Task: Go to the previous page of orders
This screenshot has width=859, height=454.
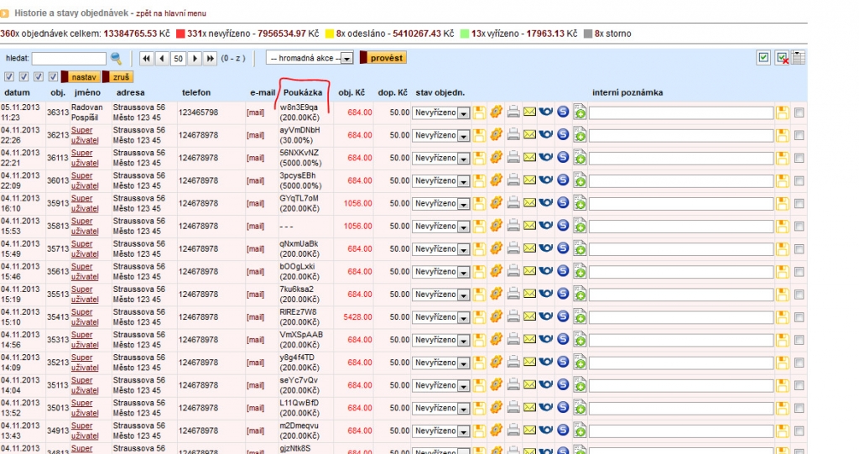Action: coord(162,58)
